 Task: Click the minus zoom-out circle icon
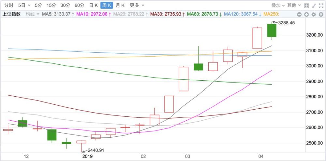(x=299, y=14)
